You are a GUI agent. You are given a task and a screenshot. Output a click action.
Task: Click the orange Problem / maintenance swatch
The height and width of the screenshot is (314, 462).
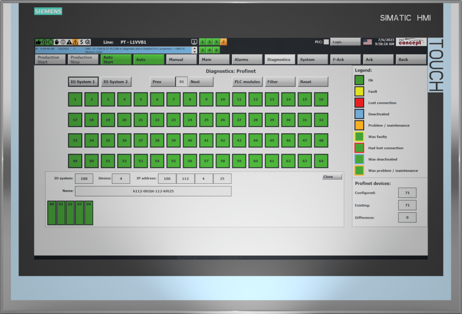pos(359,126)
